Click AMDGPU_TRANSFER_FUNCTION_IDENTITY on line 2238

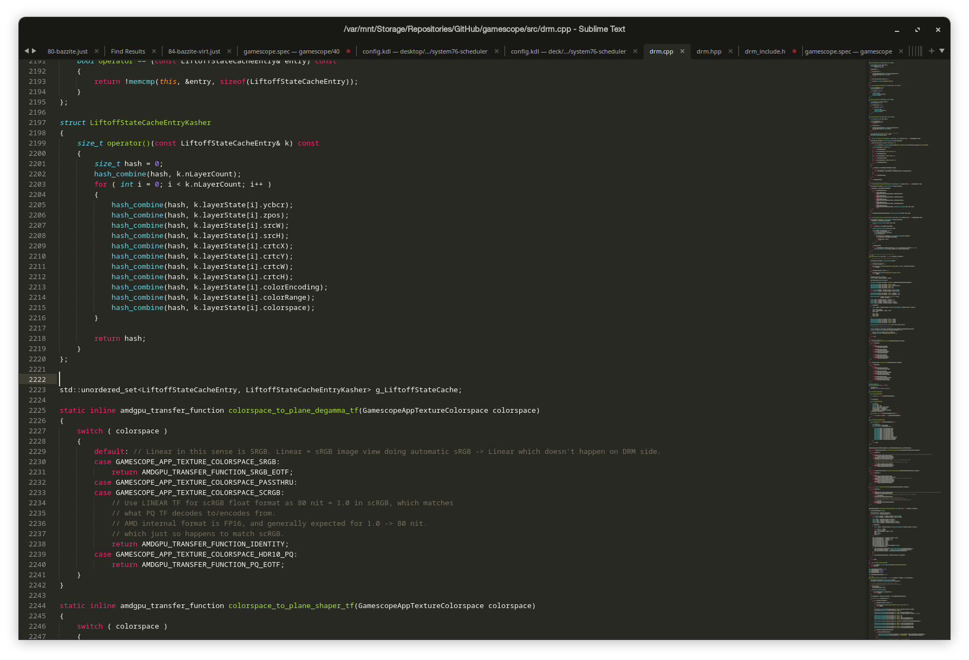[213, 544]
